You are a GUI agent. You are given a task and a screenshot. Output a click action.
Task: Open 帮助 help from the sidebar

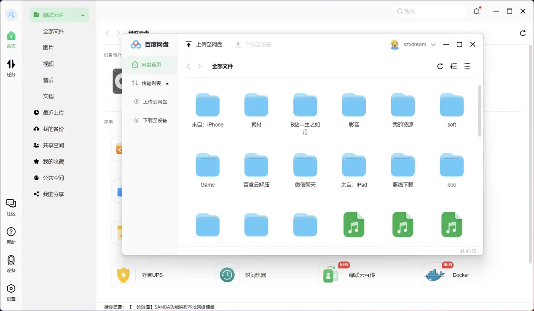(11, 235)
